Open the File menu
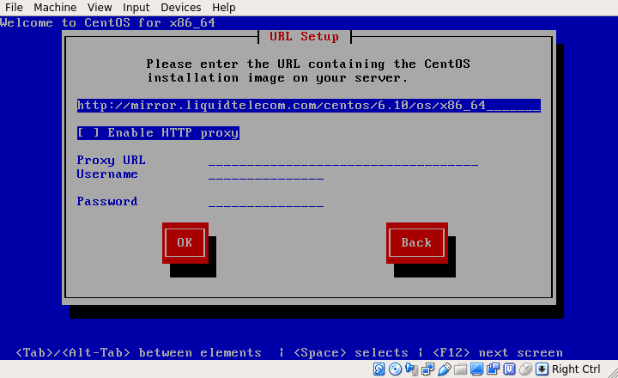 (x=14, y=8)
